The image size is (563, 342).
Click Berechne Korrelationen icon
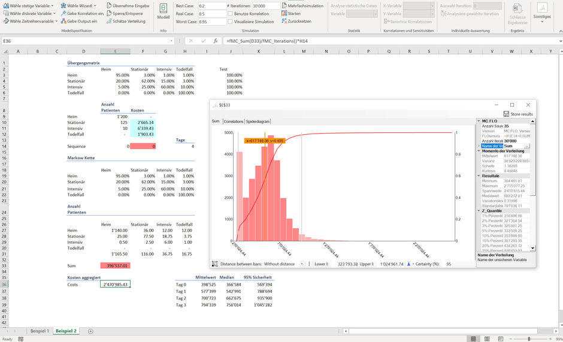[386, 22]
